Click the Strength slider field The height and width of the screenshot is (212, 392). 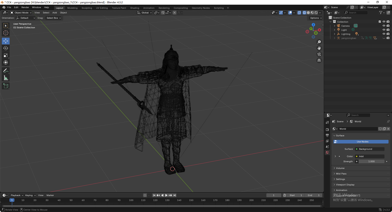point(371,161)
